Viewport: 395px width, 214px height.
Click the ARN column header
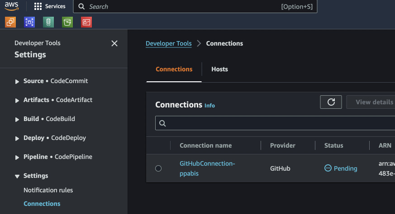pos(385,145)
